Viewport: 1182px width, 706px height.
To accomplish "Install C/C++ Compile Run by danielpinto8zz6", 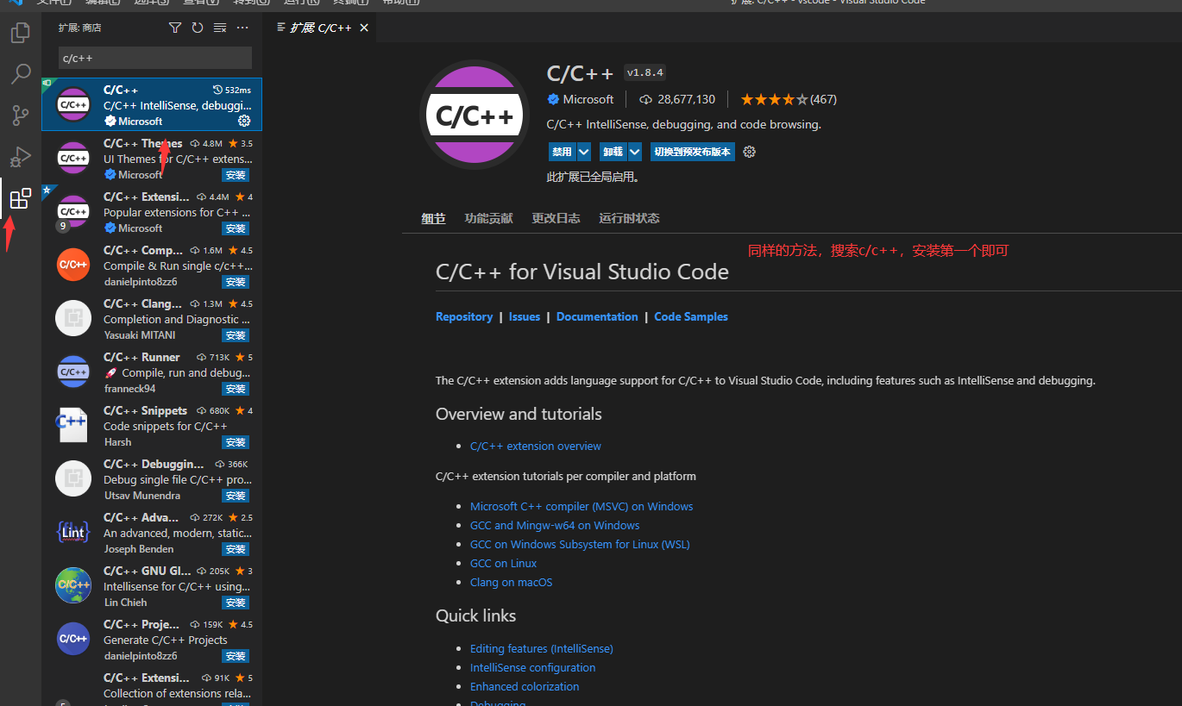I will [236, 282].
